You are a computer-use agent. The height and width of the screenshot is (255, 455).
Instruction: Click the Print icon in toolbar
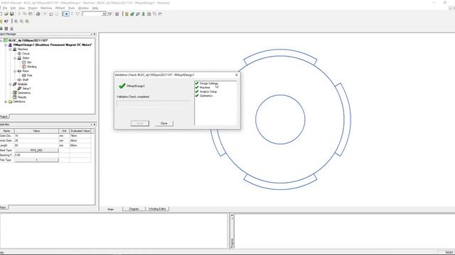tap(38, 14)
